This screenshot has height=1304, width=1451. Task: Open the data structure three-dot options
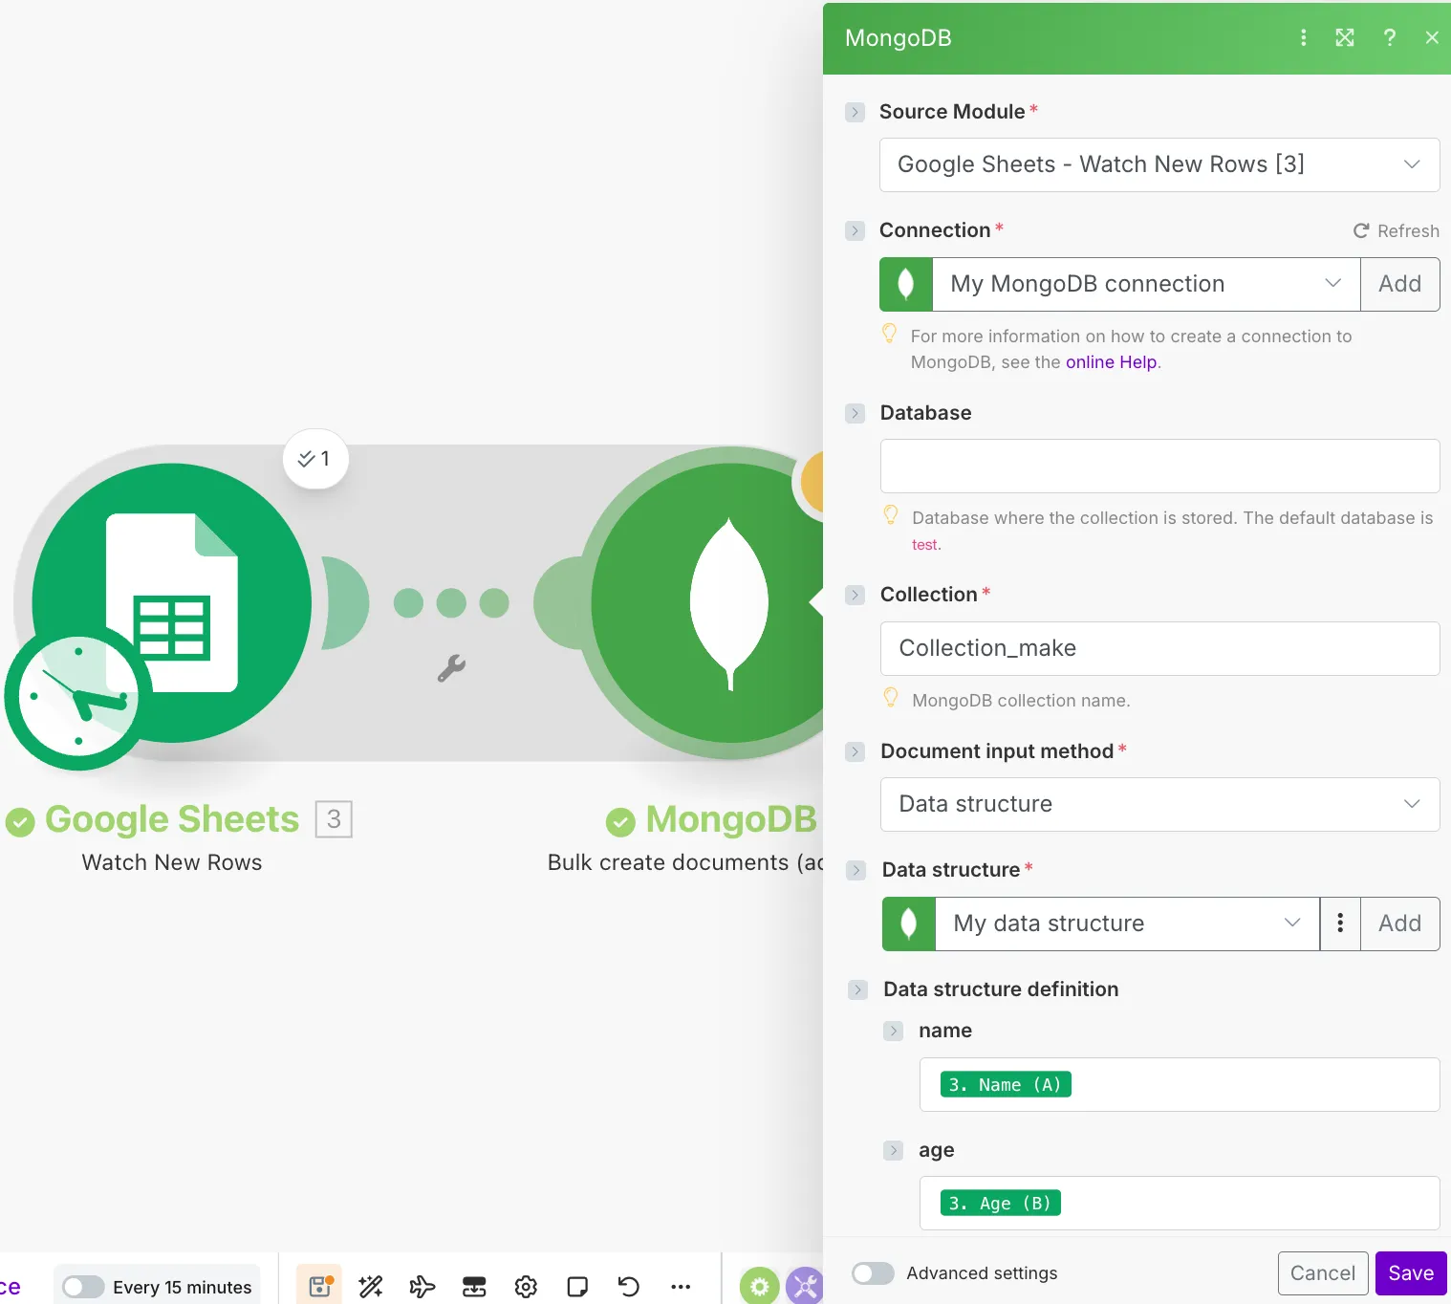pos(1340,924)
